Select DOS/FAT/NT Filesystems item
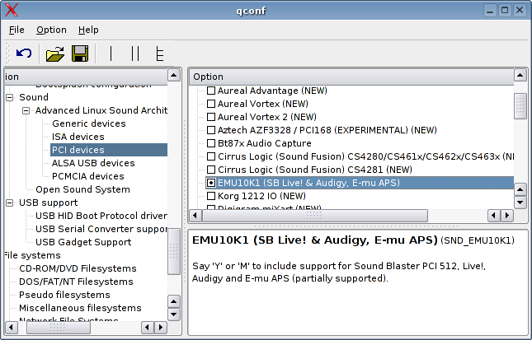Image resolution: width=532 pixels, height=340 pixels. [76, 282]
